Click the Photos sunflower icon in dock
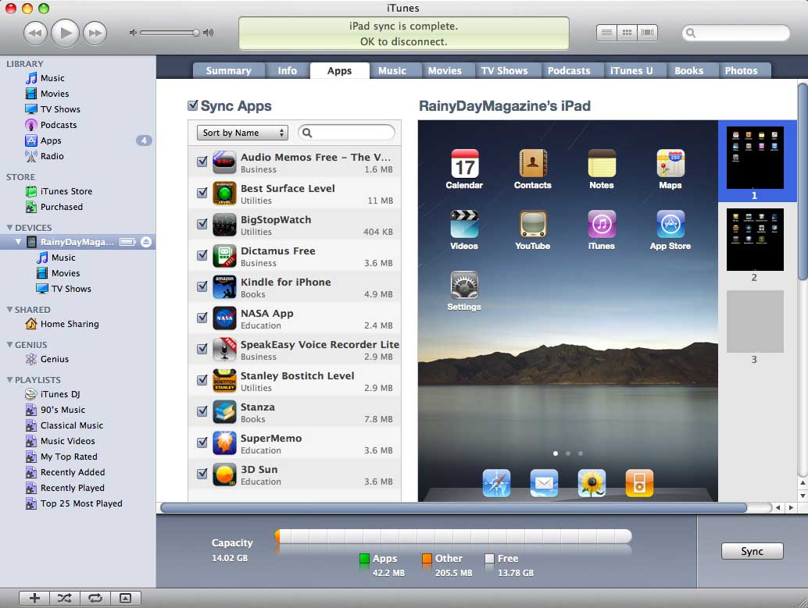 (592, 483)
